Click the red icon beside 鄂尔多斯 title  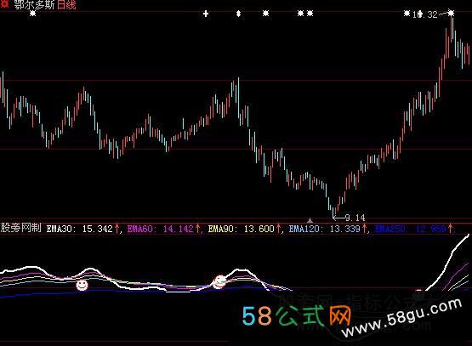pyautogui.click(x=4, y=4)
